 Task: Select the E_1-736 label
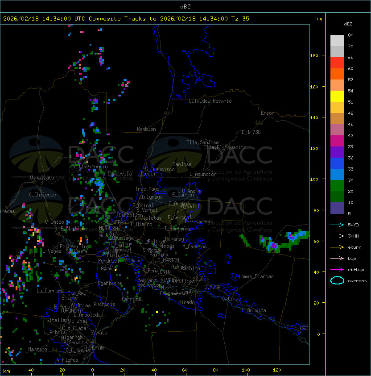(x=251, y=132)
